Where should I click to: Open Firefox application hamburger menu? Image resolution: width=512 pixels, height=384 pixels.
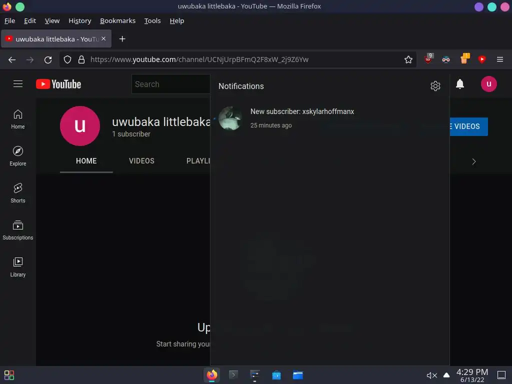(499, 59)
